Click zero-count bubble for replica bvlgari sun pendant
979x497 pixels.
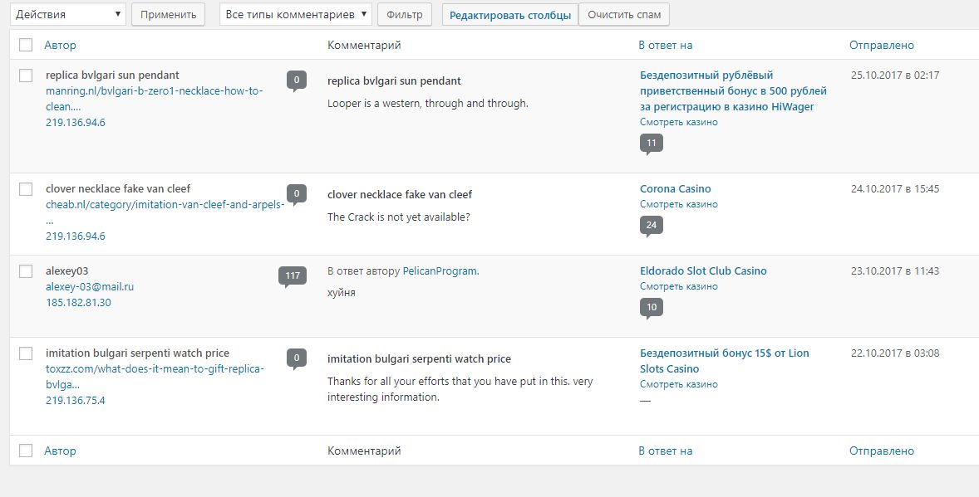pos(296,80)
